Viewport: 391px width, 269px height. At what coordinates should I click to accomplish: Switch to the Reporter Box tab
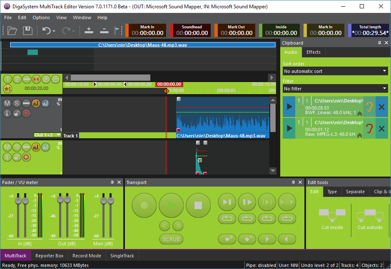(49, 256)
